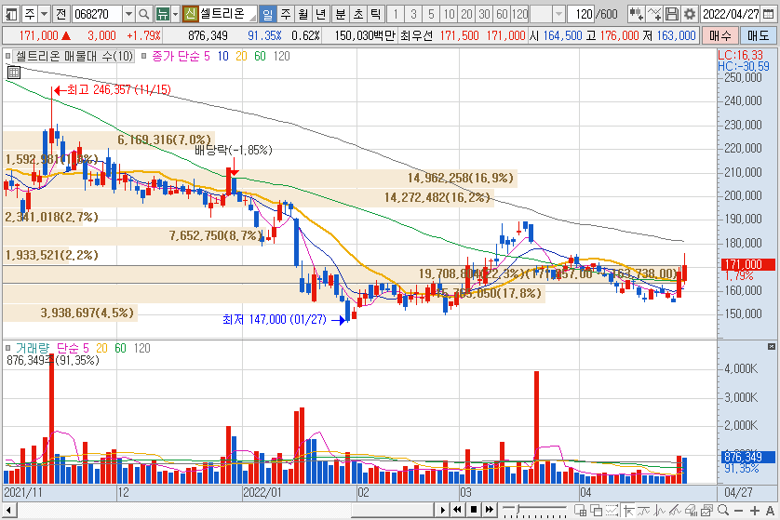Open chart settings gear icon
Viewport: 780px width, 520px height.
690,14
